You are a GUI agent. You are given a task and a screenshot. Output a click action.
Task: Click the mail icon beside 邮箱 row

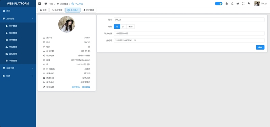44,60
